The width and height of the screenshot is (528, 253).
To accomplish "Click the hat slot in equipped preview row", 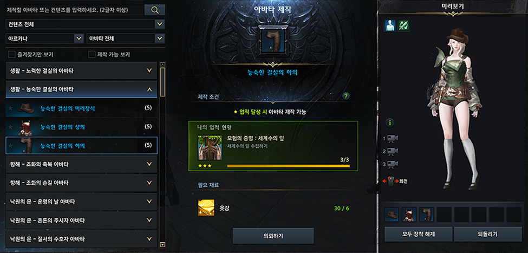I will (x=392, y=215).
